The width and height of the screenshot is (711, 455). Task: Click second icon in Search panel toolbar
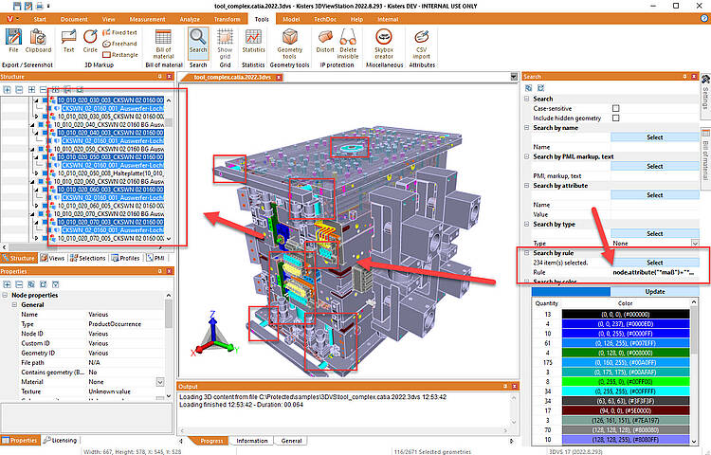(x=540, y=88)
